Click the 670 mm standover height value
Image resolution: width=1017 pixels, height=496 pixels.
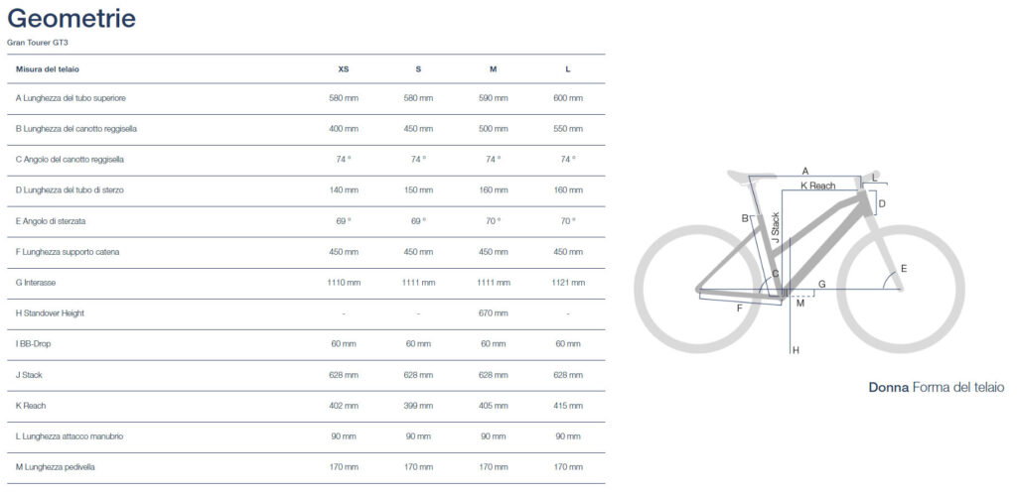point(493,313)
